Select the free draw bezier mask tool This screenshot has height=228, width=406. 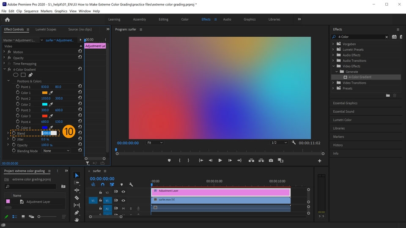(x=30, y=75)
